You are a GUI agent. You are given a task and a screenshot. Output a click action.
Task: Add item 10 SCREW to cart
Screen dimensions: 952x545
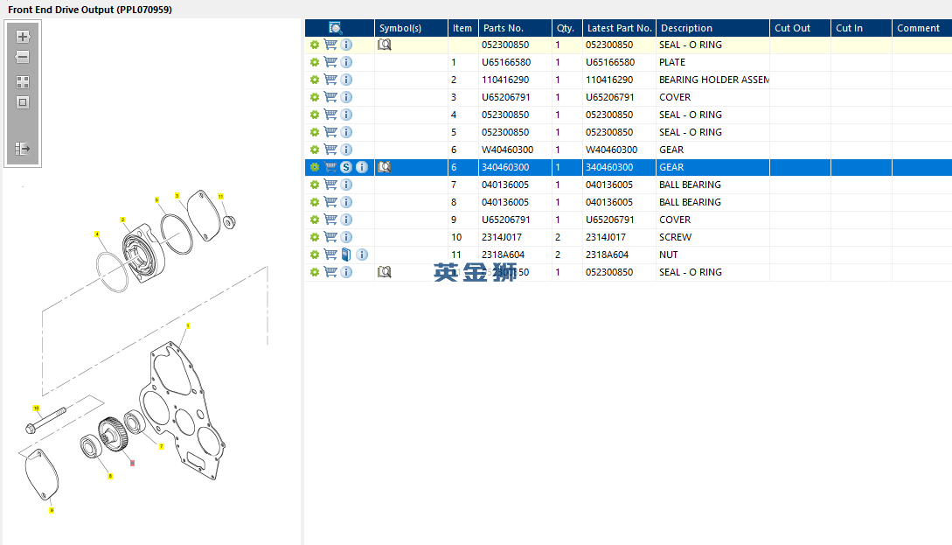[330, 237]
